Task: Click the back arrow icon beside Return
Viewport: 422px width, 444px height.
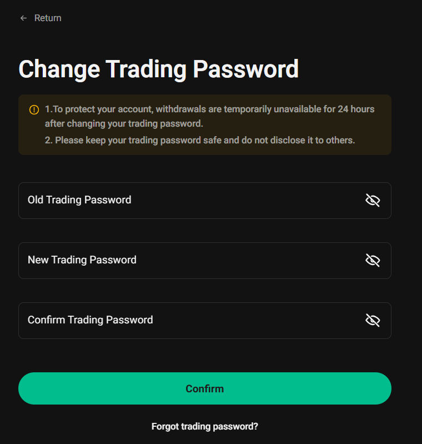Action: [x=23, y=18]
